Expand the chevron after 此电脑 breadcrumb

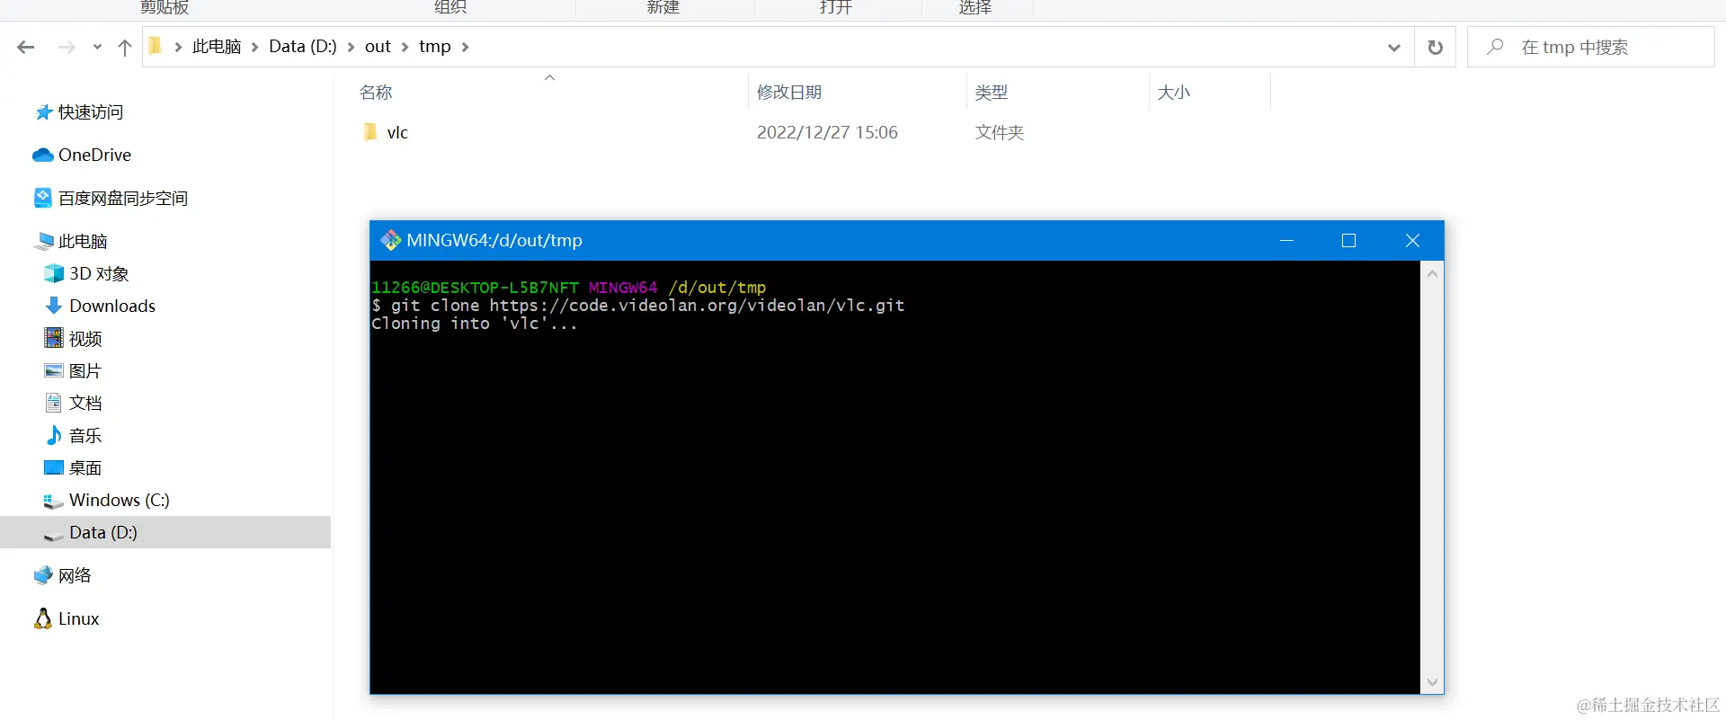(255, 47)
